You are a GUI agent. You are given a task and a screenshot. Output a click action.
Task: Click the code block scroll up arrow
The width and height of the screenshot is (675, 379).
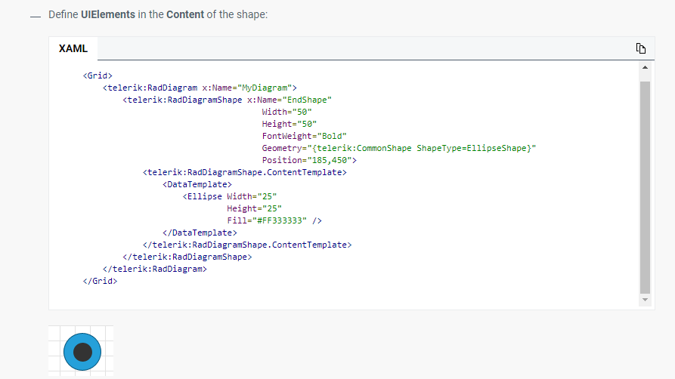644,68
